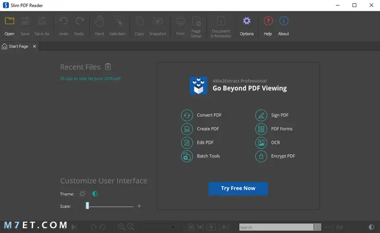Jump to the last page icon
The height and width of the screenshot is (233, 380).
(74, 227)
